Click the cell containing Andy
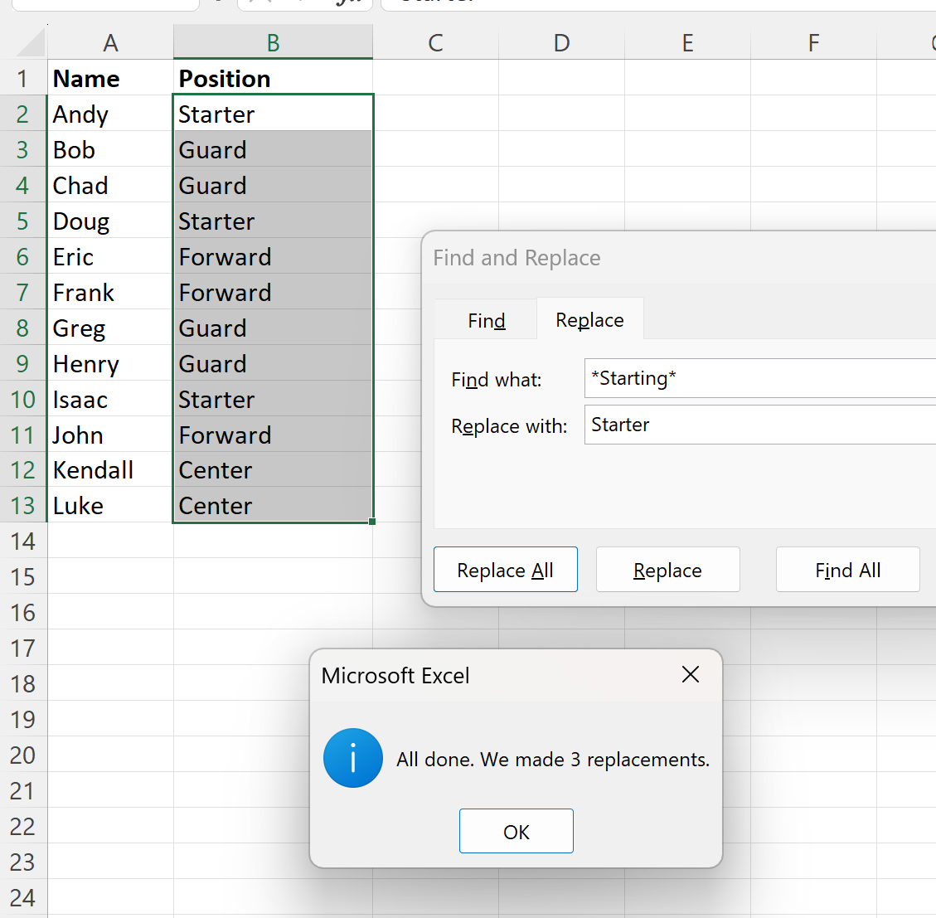The image size is (936, 918). [x=110, y=114]
